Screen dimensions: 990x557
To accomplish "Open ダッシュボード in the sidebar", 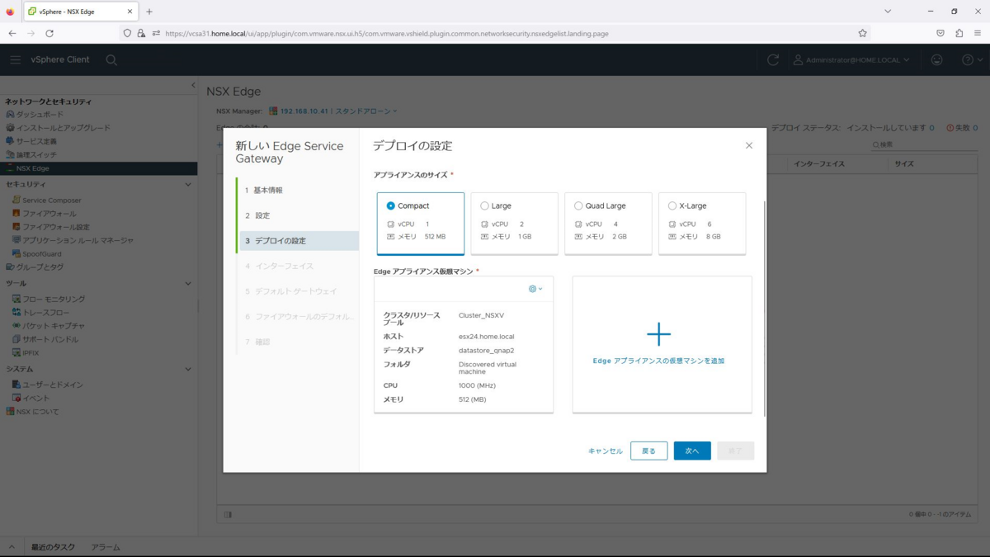I will pyautogui.click(x=40, y=115).
